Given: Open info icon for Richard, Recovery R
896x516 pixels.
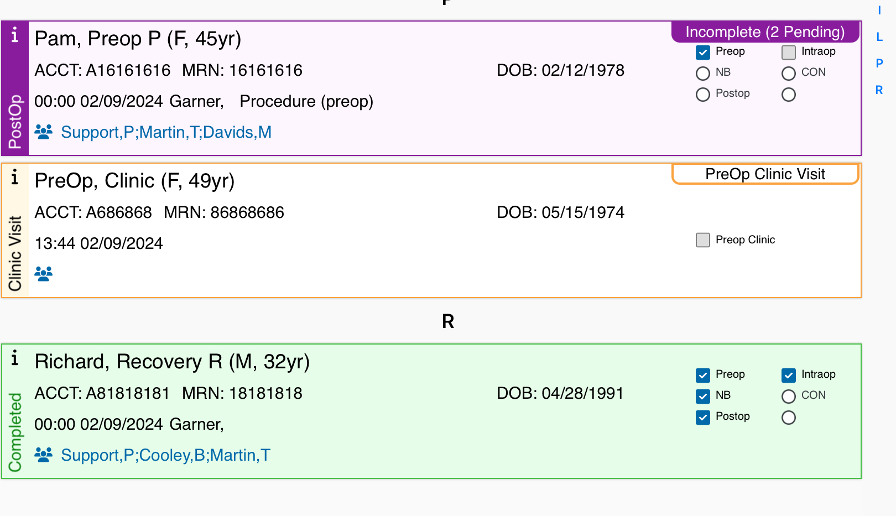Looking at the screenshot, I should click(x=15, y=358).
